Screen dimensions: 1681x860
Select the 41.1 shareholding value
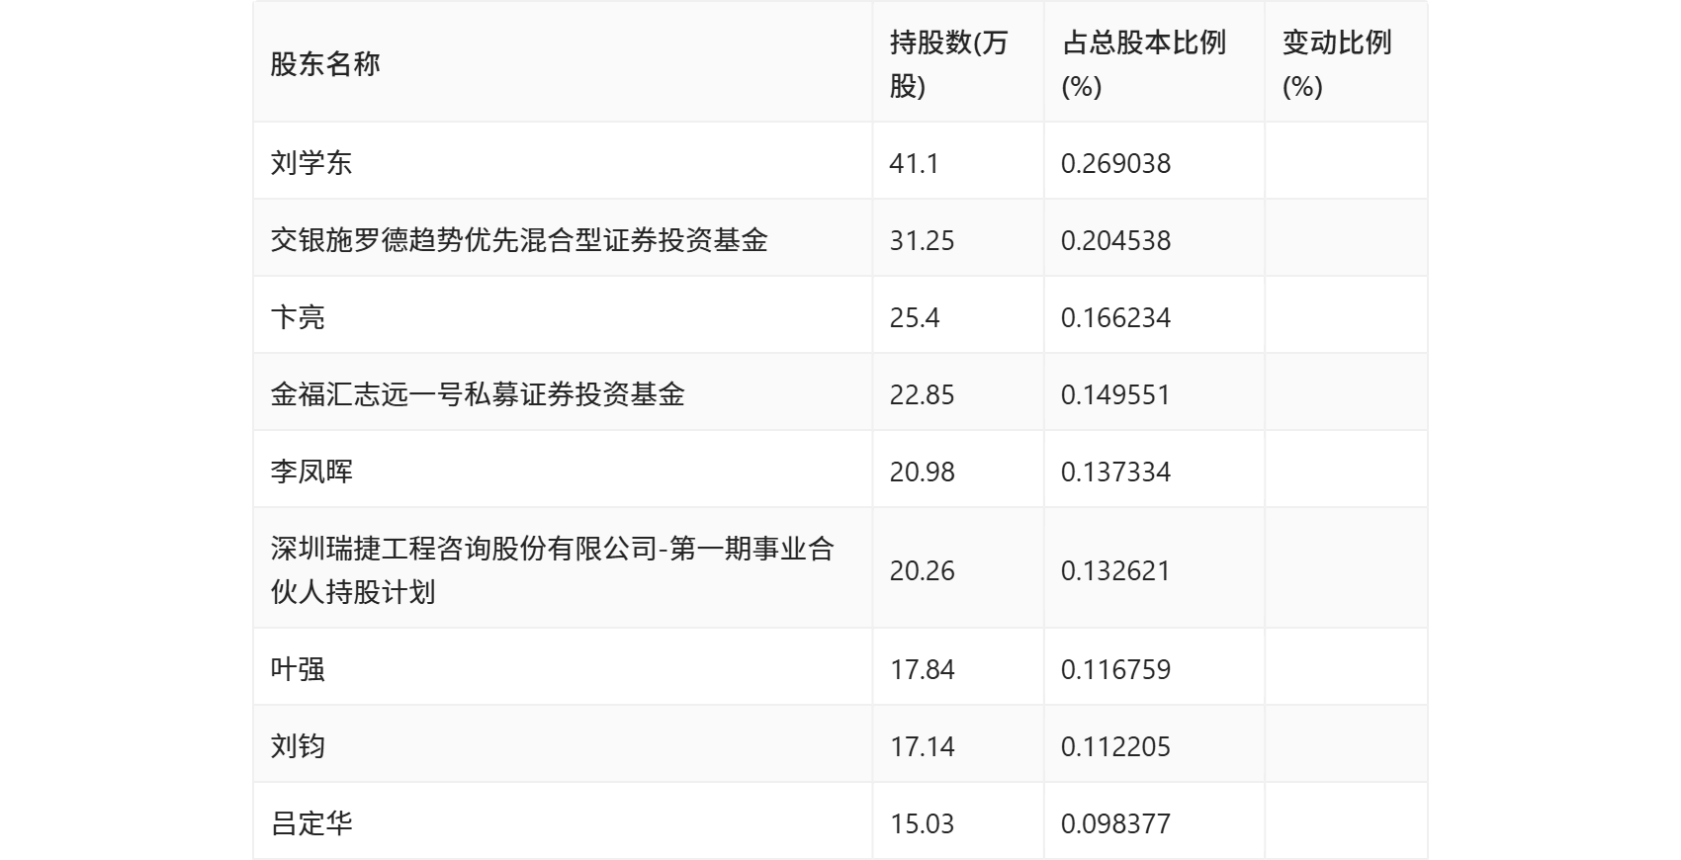pyautogui.click(x=915, y=163)
